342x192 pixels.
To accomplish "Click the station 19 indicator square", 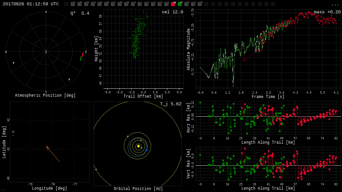I will pos(193,4).
